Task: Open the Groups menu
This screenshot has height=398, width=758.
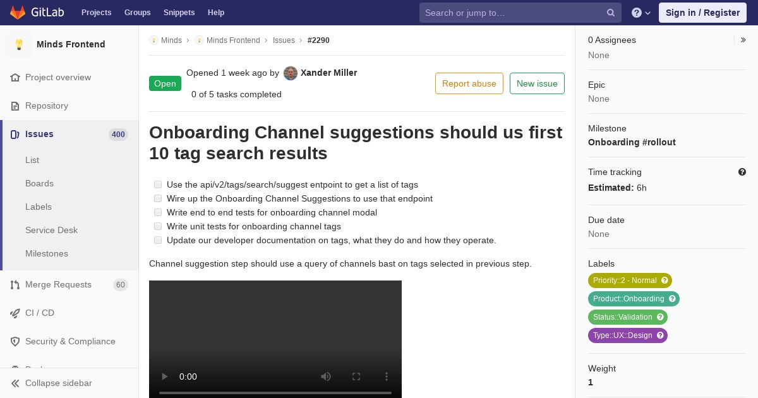Action: click(137, 13)
